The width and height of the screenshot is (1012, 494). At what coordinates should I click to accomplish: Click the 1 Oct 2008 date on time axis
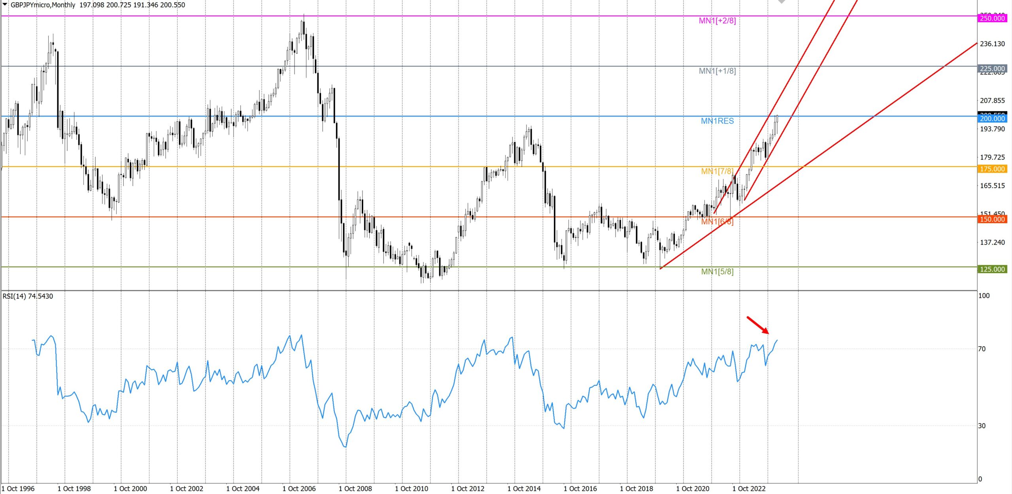pyautogui.click(x=355, y=488)
